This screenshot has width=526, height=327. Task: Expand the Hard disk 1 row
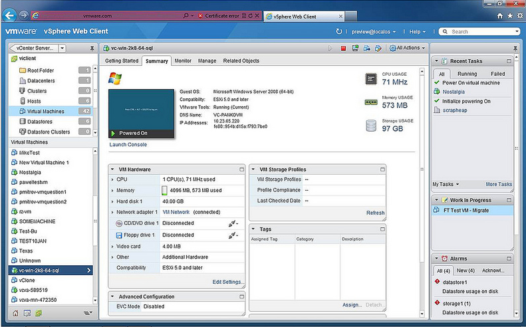pyautogui.click(x=112, y=201)
